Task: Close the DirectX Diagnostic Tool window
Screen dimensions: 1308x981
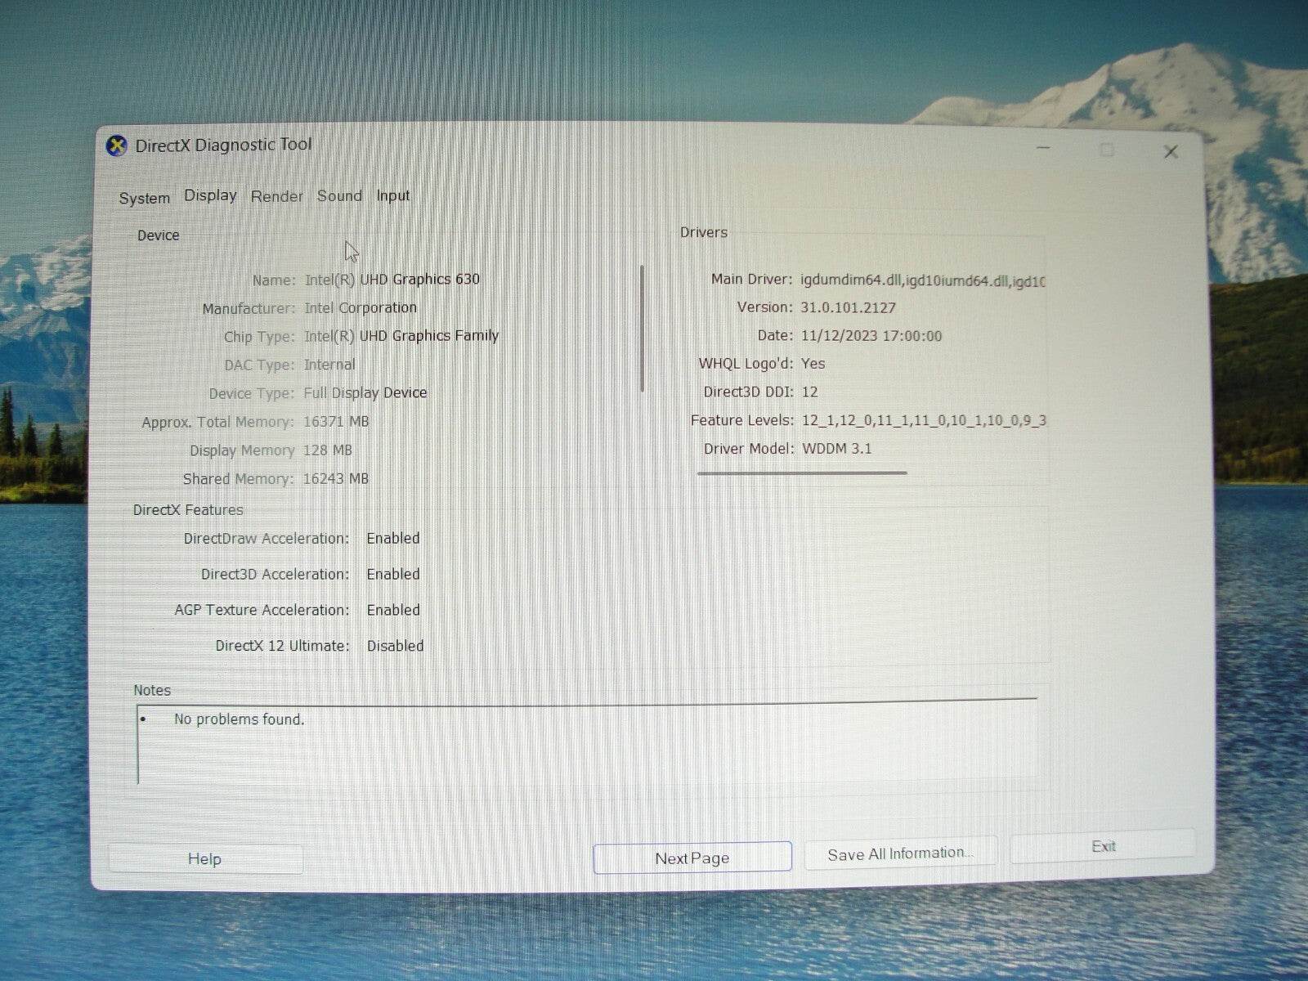Action: pyautogui.click(x=1170, y=151)
